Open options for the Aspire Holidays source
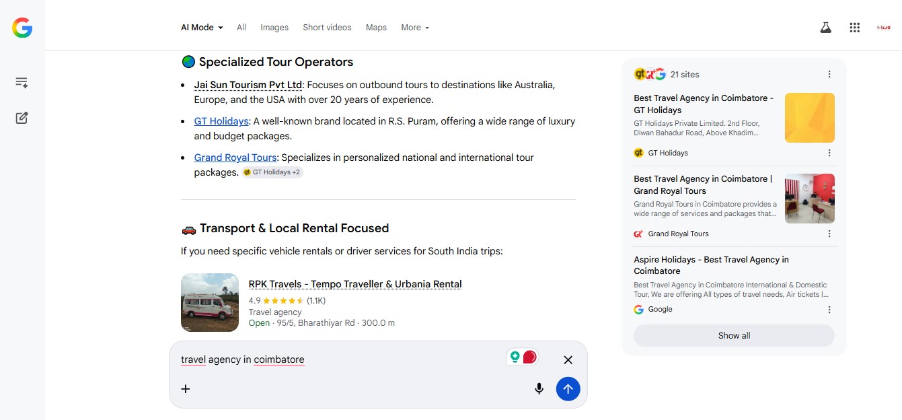This screenshot has height=420, width=902. coord(829,310)
